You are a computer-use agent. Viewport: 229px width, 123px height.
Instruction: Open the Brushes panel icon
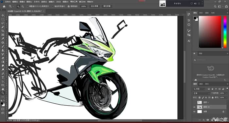pos(189,31)
